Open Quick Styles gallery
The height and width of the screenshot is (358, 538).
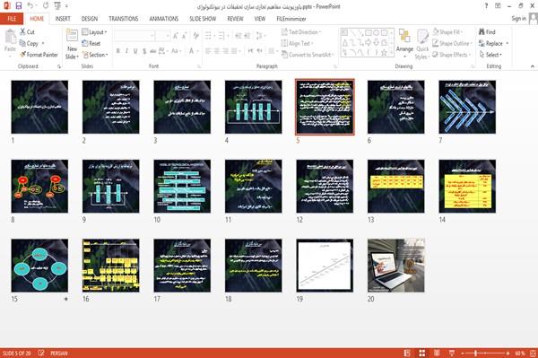[x=422, y=44]
